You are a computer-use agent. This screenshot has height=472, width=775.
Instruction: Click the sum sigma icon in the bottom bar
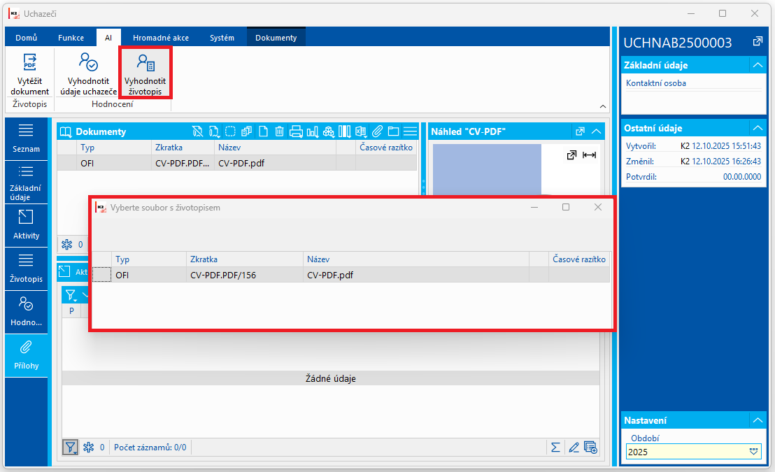(555, 448)
